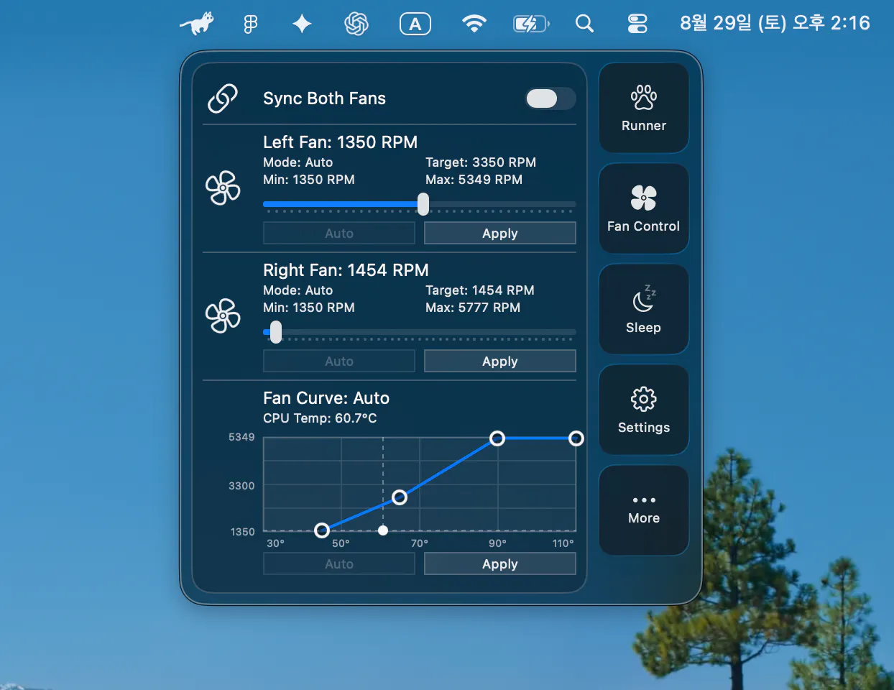The height and width of the screenshot is (690, 894).
Task: Open Spotlight search magnifier
Action: [584, 24]
